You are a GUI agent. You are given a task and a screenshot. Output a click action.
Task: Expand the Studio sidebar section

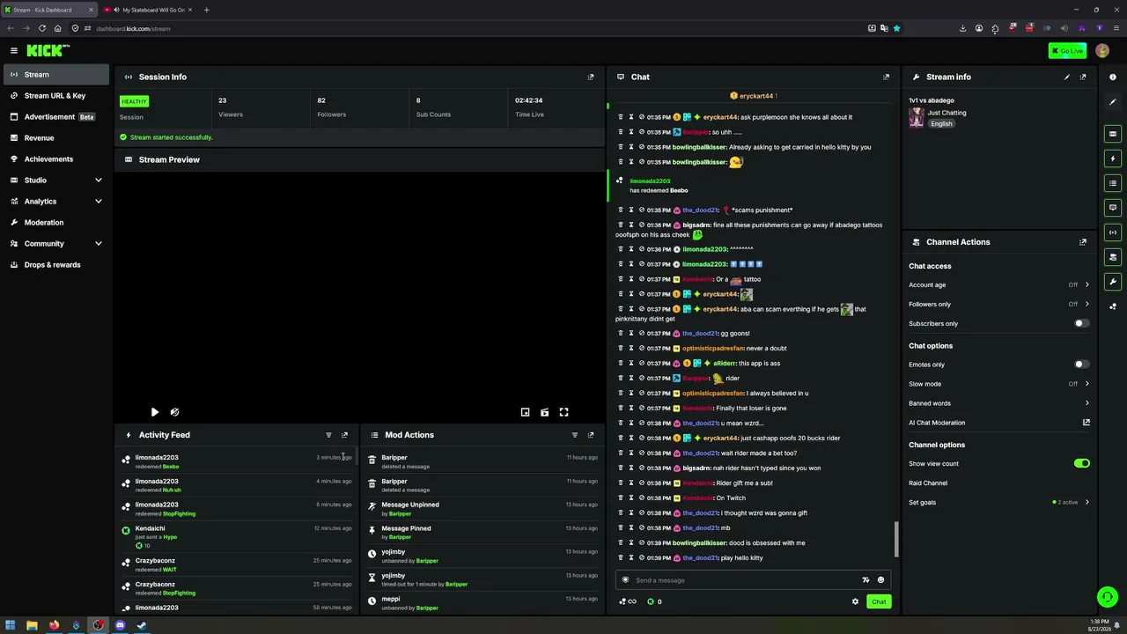pos(99,181)
